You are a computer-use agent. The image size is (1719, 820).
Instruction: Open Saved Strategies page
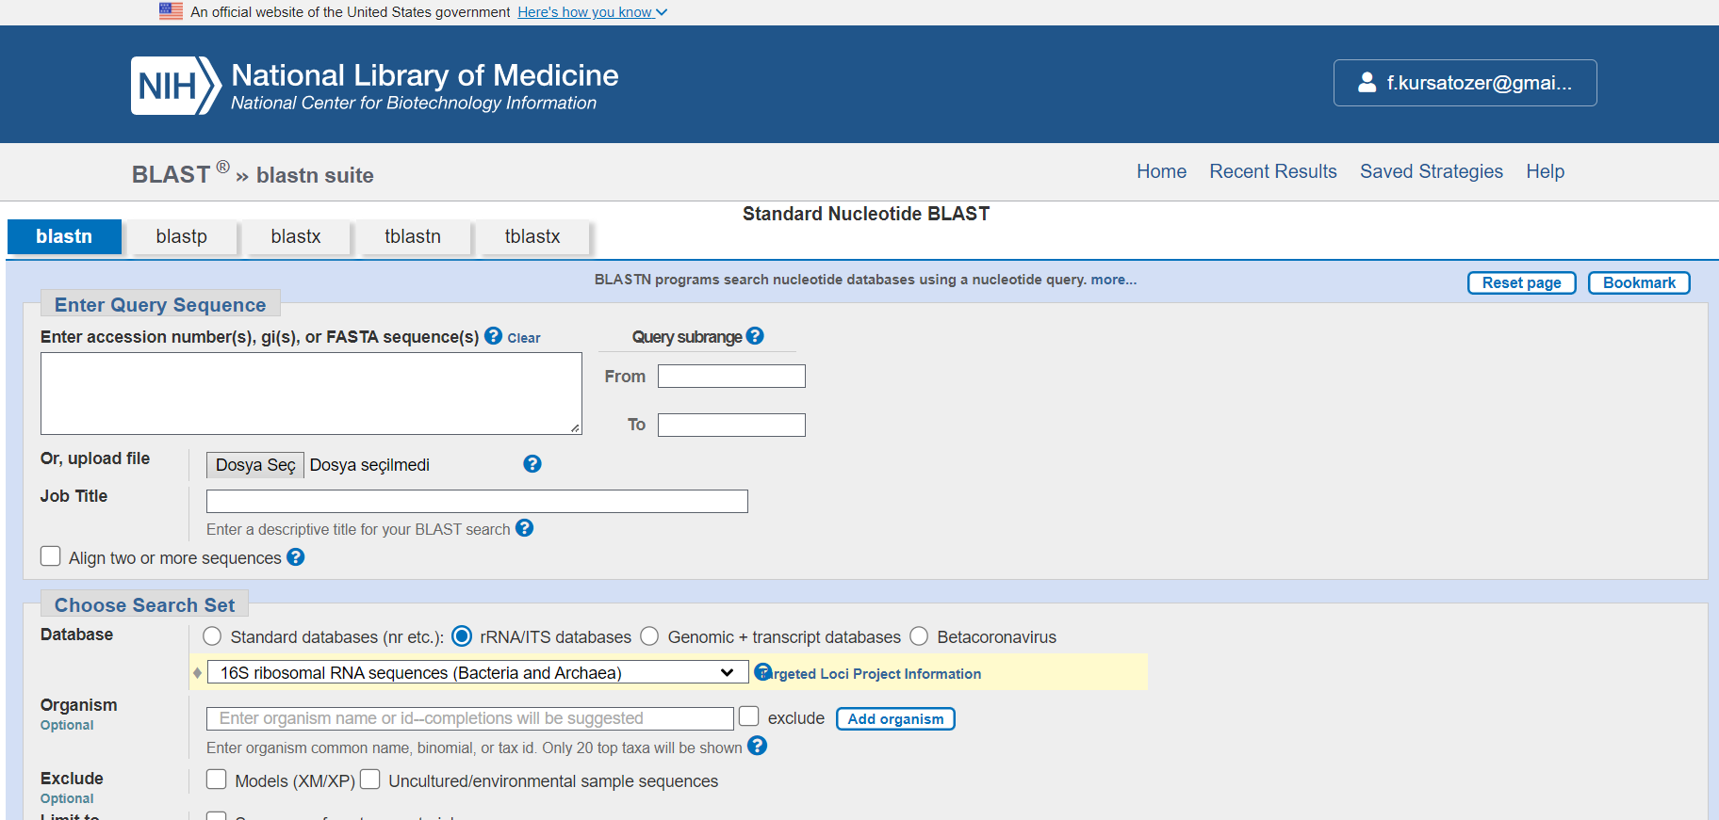(1432, 171)
